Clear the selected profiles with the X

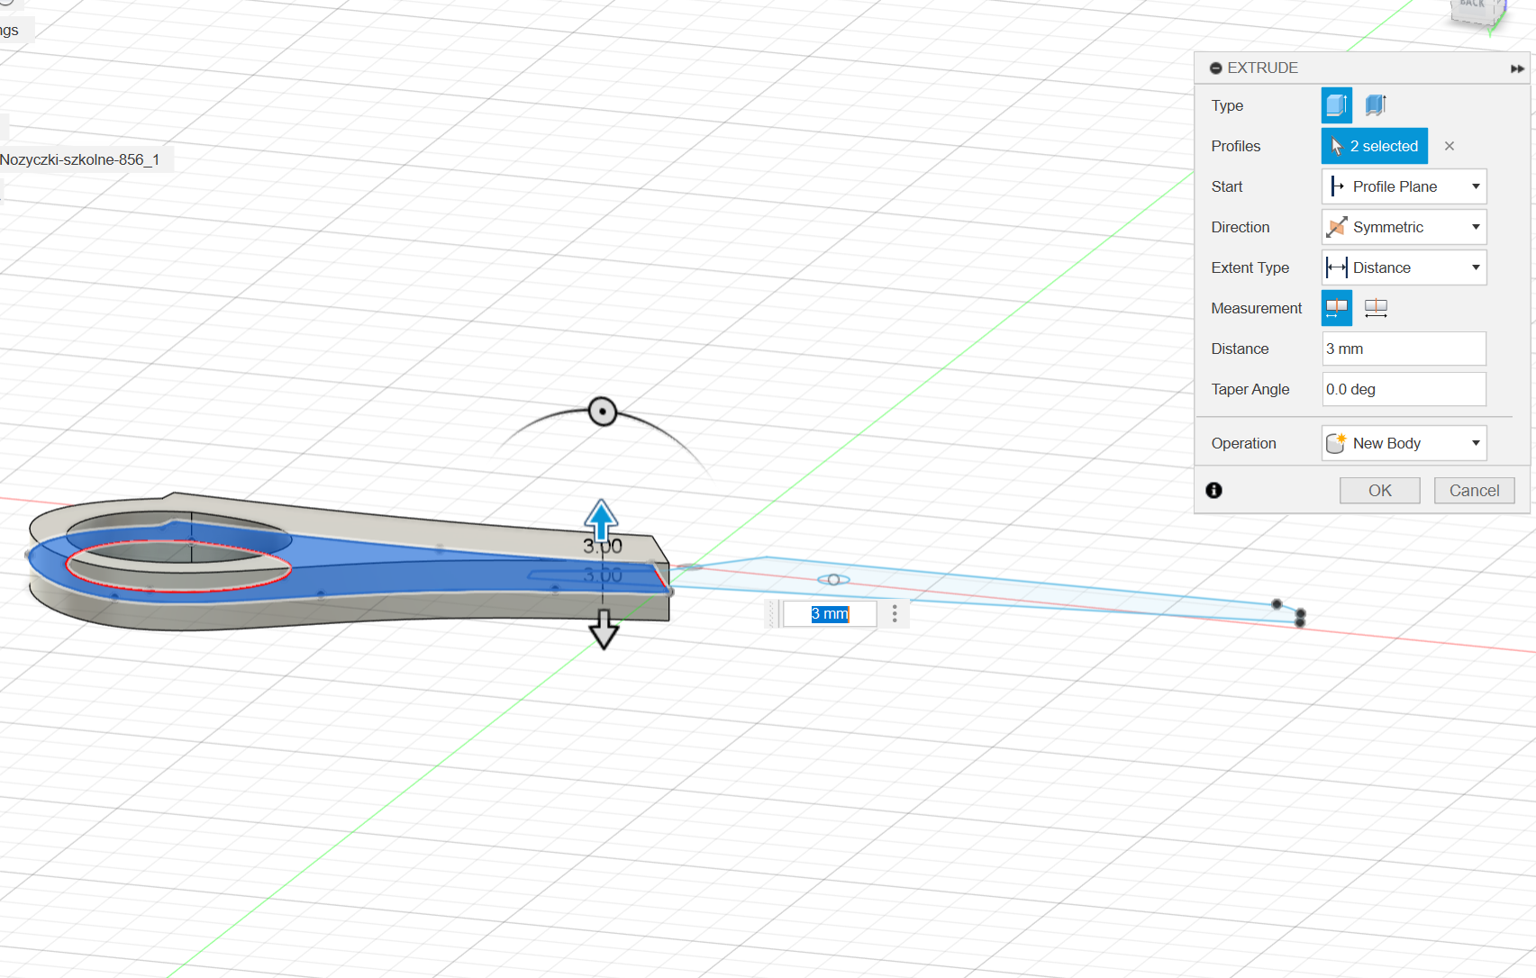click(x=1449, y=146)
